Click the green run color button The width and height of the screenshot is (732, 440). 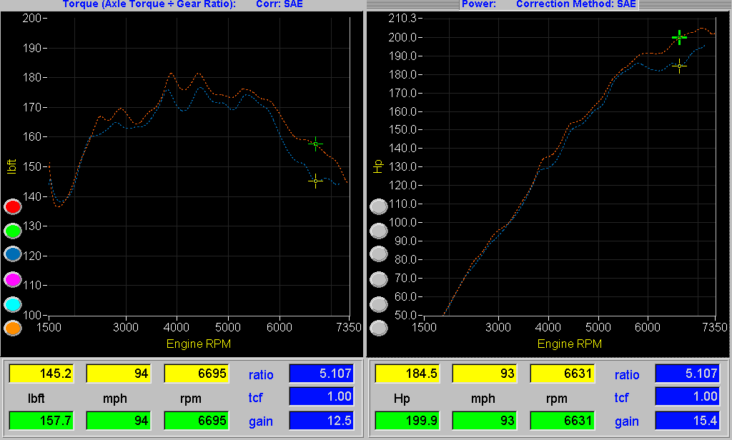coord(13,231)
